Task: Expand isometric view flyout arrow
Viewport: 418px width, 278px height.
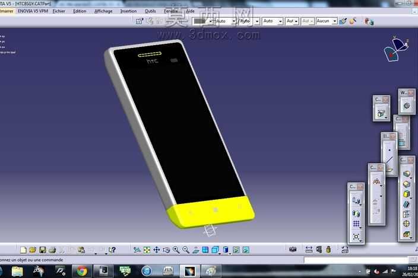Action: pyautogui.click(x=220, y=253)
